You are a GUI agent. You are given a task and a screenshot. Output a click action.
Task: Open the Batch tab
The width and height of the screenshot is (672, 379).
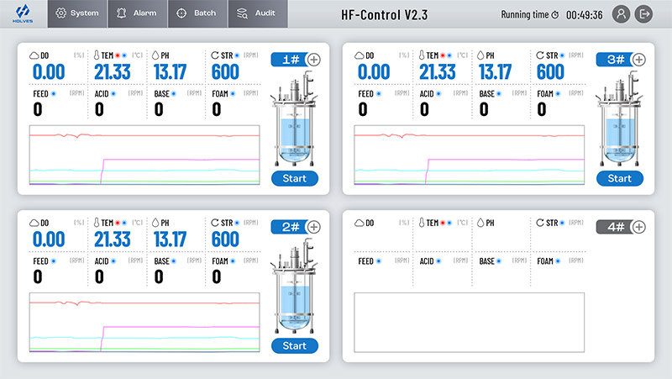(197, 13)
